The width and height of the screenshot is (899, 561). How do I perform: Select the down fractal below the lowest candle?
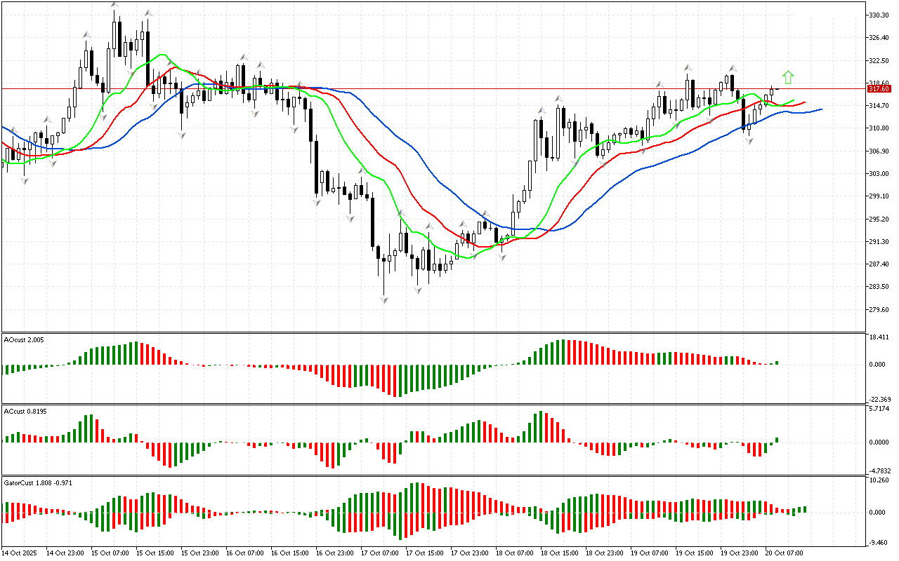pyautogui.click(x=384, y=299)
